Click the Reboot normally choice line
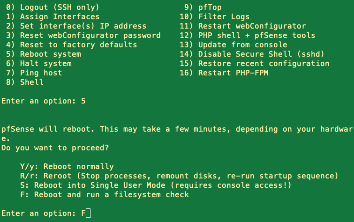Image resolution: width=354 pixels, height=222 pixels. click(67, 167)
